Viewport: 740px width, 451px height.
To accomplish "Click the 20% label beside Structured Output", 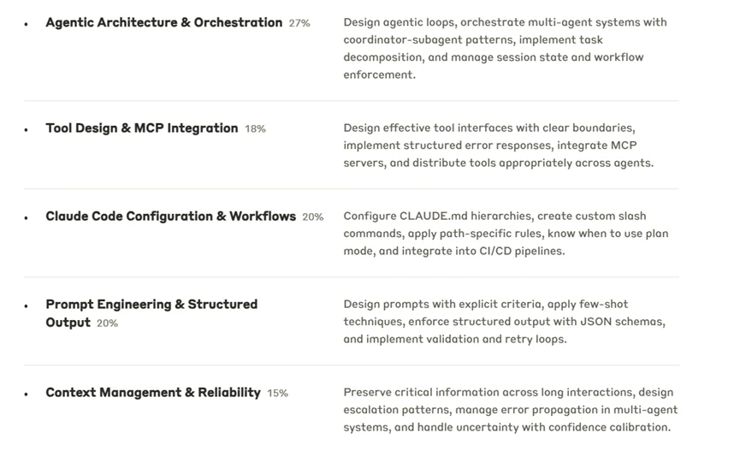I will [x=107, y=323].
